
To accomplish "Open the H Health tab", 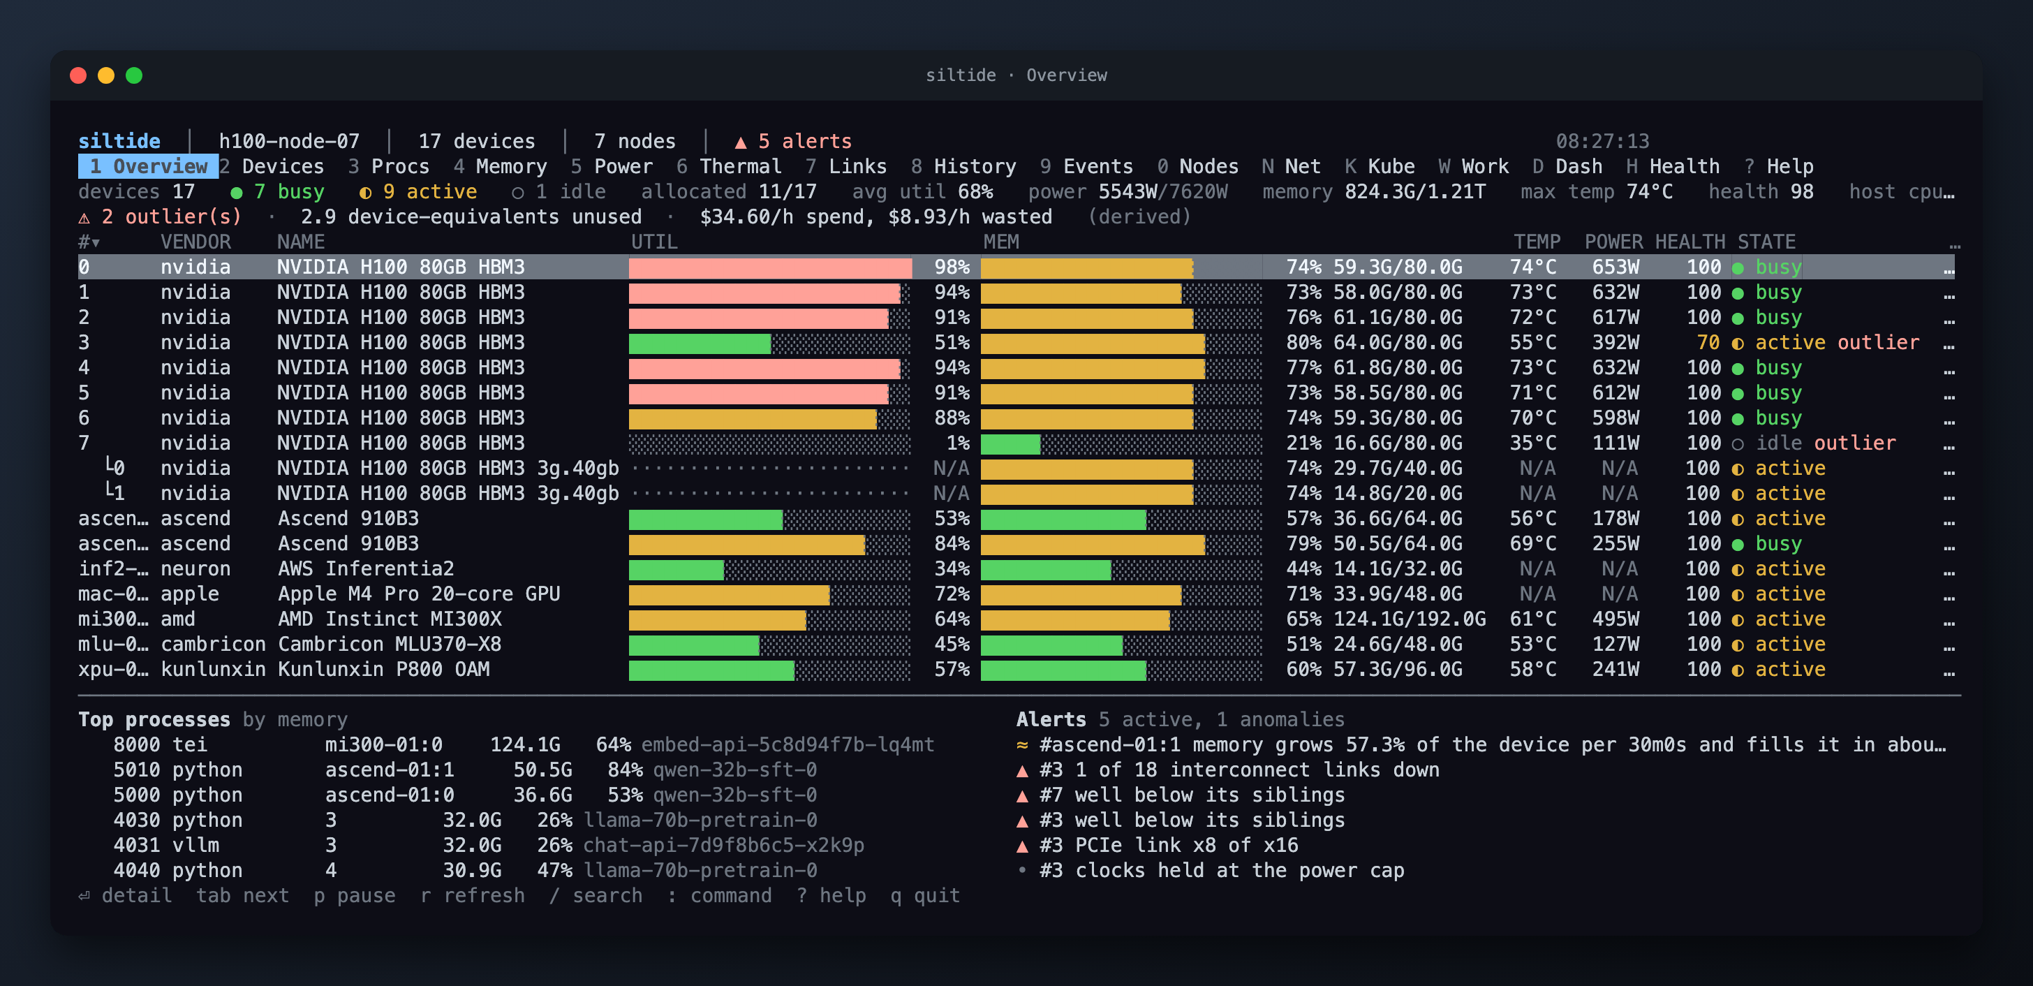I will 1673,167.
